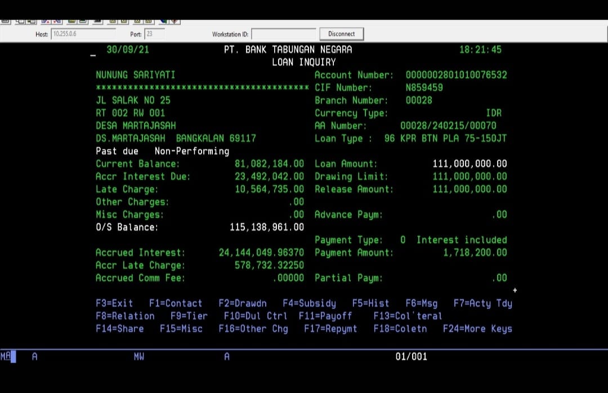The image size is (608, 393).
Task: Open messages with F6=Msg
Action: 421,303
